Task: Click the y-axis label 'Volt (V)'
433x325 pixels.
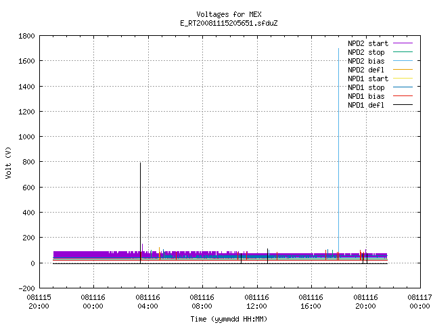Action: (x=9, y=162)
